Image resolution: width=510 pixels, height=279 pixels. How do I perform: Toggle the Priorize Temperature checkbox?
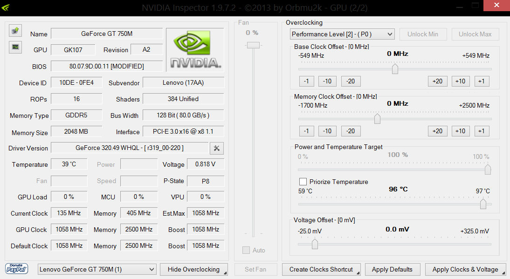click(303, 182)
